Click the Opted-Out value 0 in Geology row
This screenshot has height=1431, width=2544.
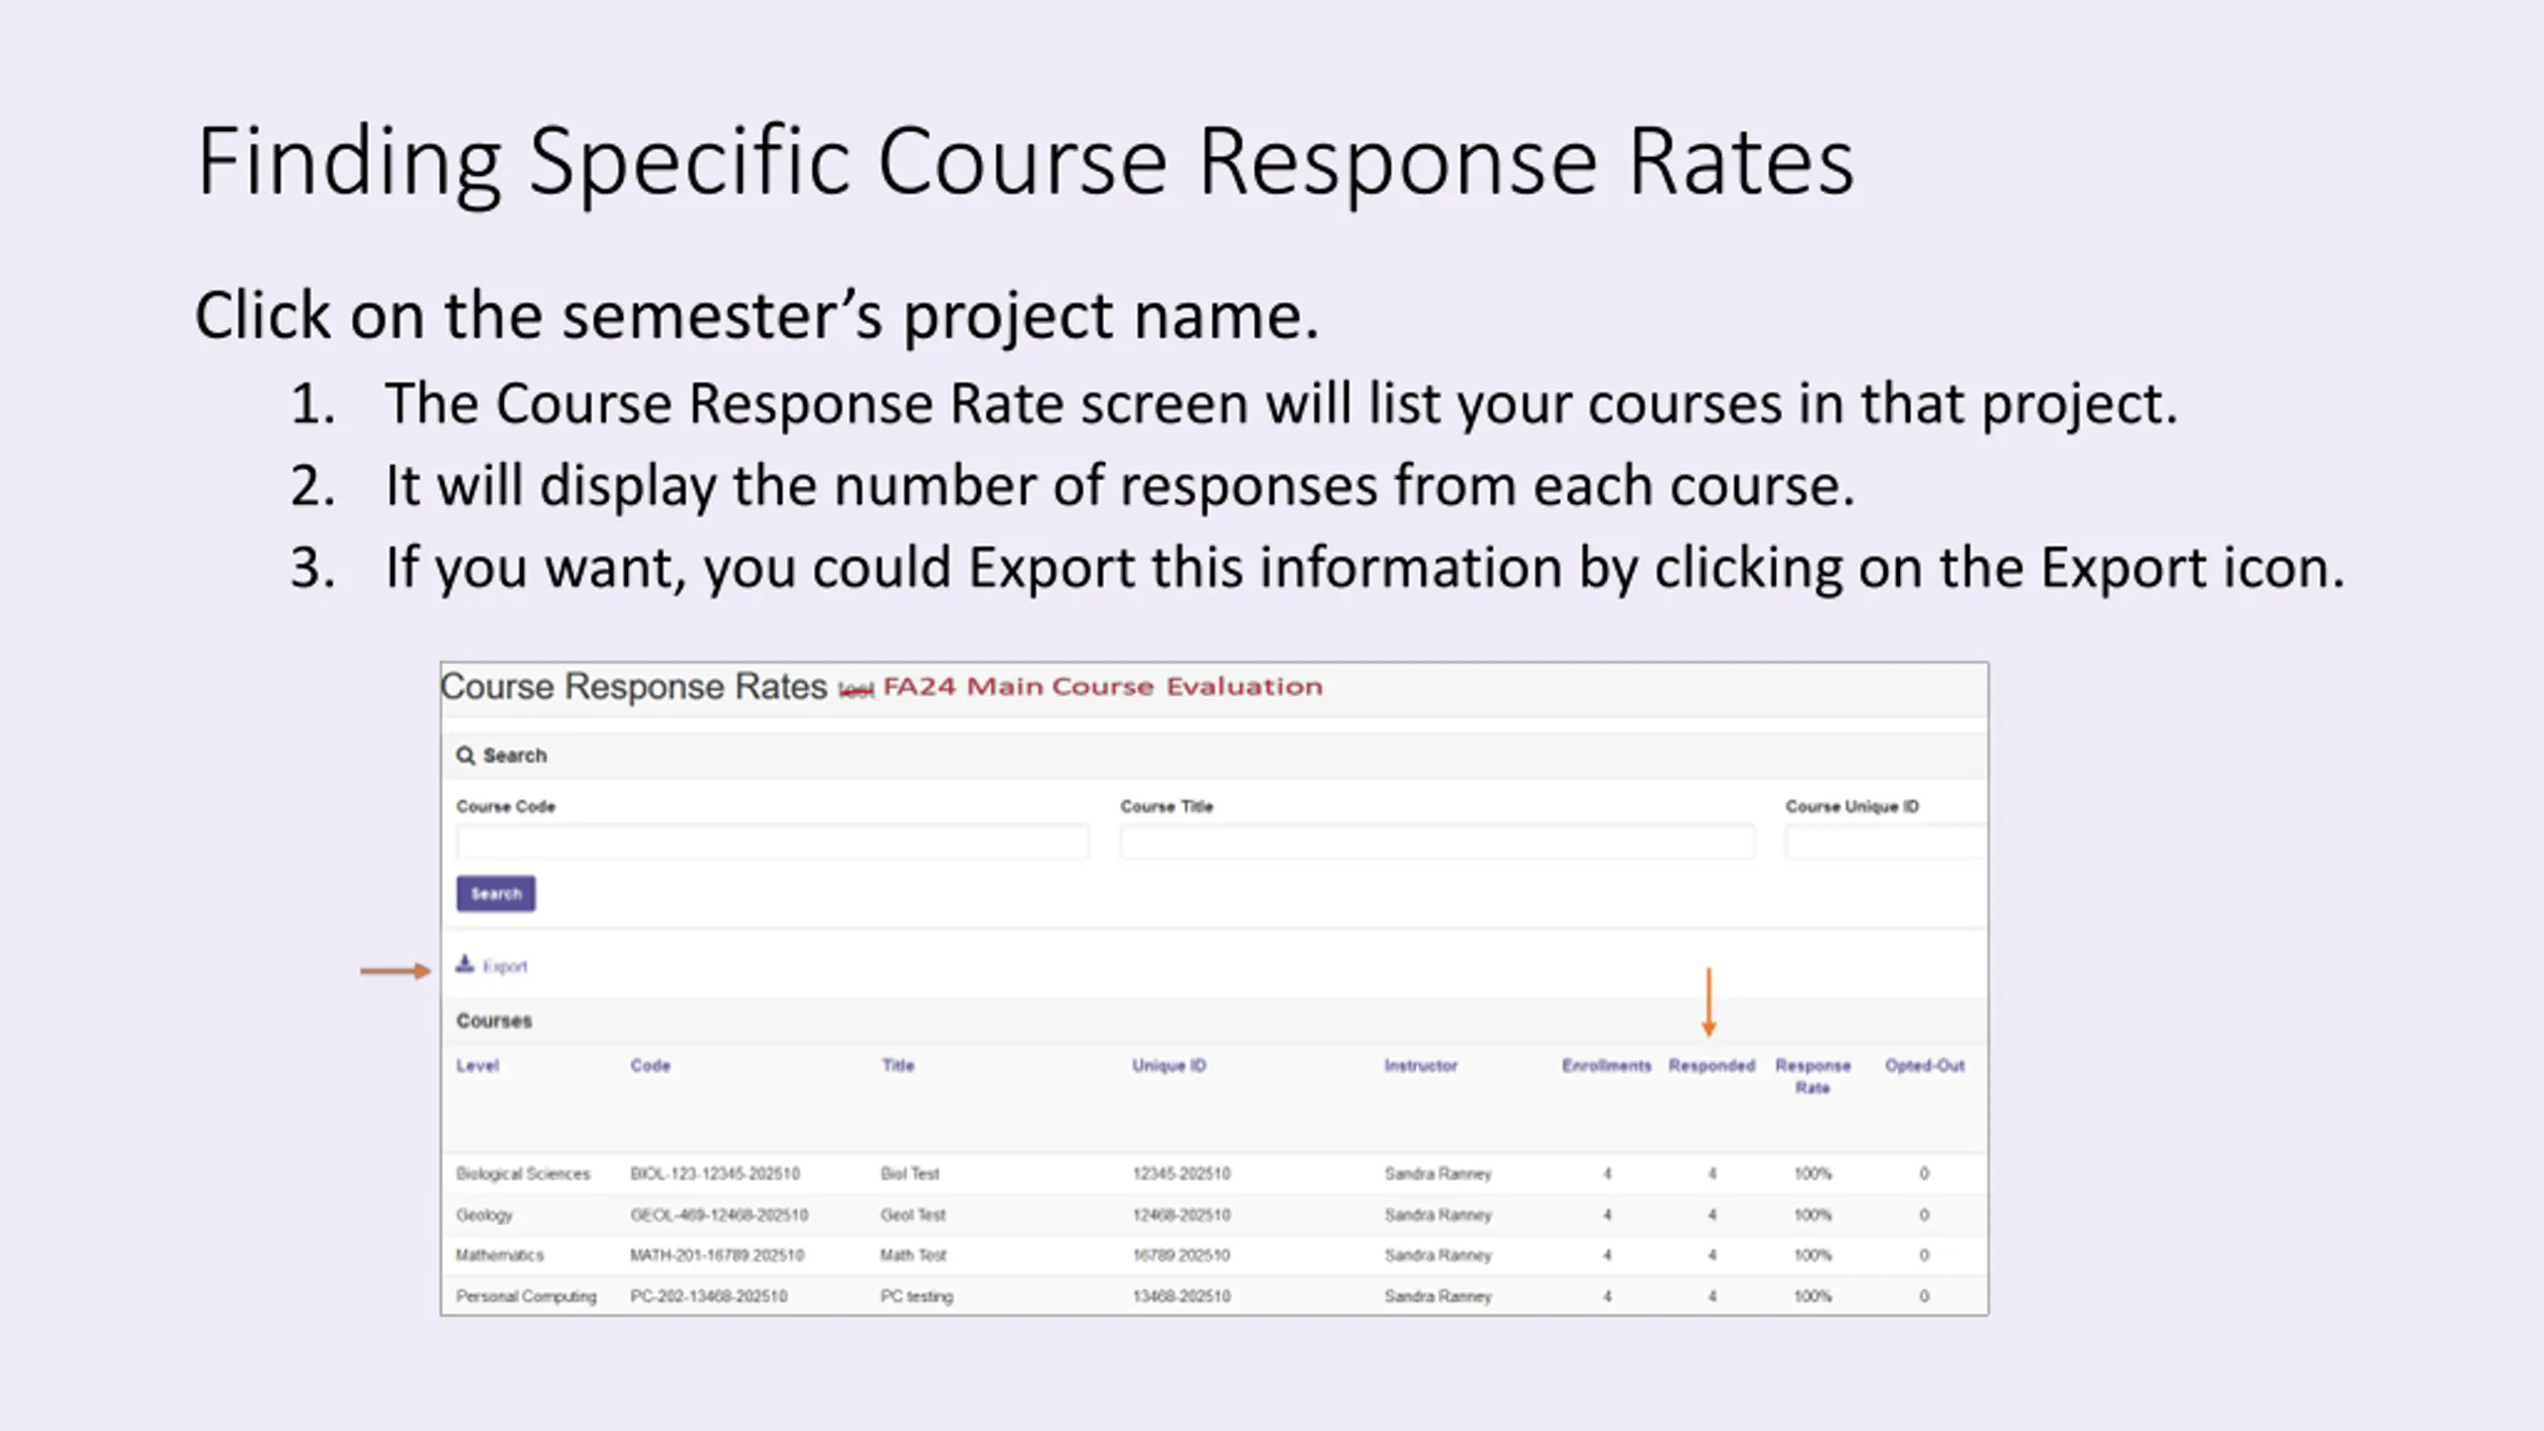(x=1924, y=1214)
